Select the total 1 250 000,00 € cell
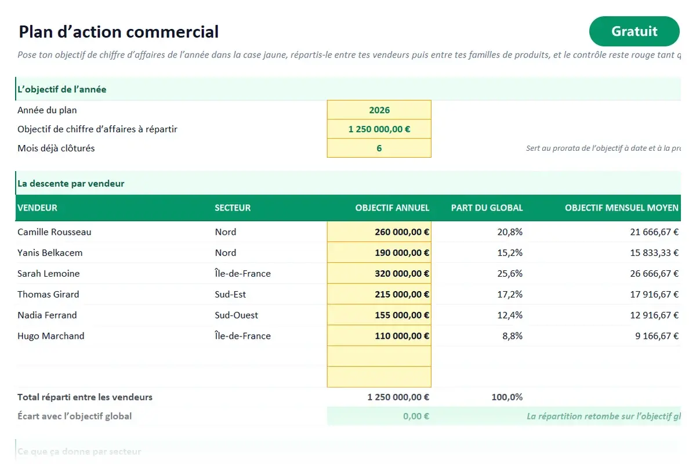 [398, 397]
